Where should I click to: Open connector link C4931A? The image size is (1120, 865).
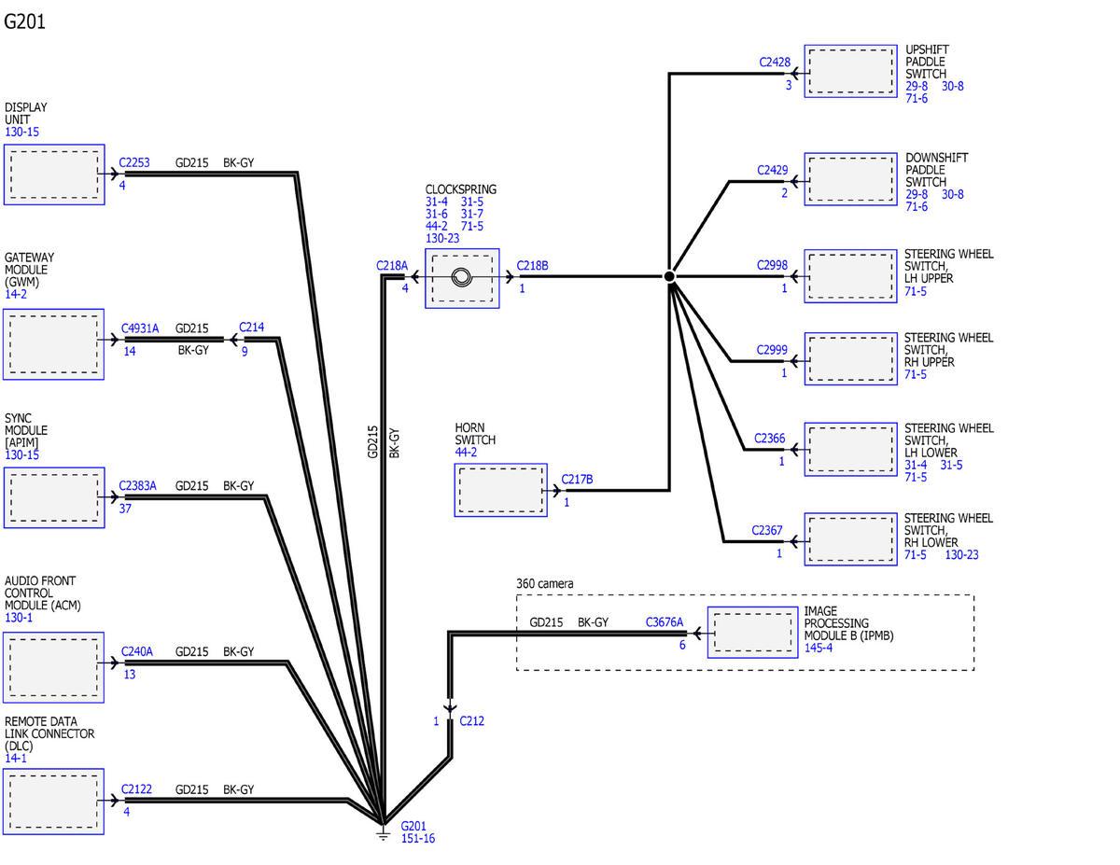click(x=140, y=328)
